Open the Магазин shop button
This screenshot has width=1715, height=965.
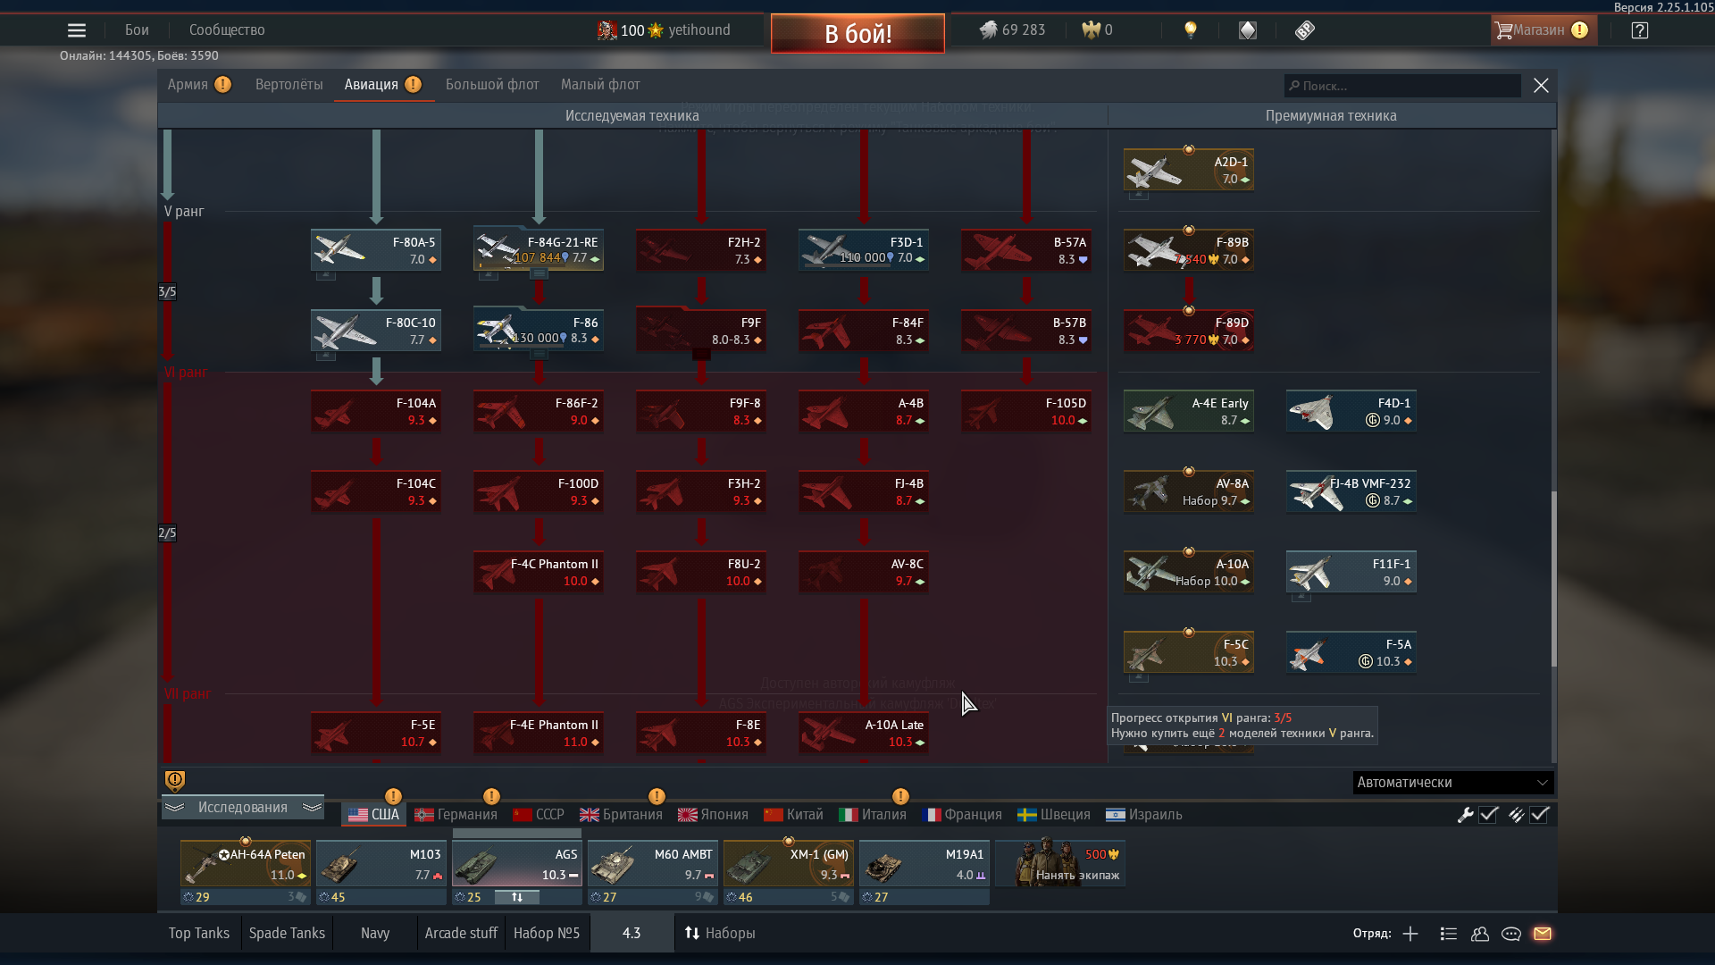click(1543, 30)
